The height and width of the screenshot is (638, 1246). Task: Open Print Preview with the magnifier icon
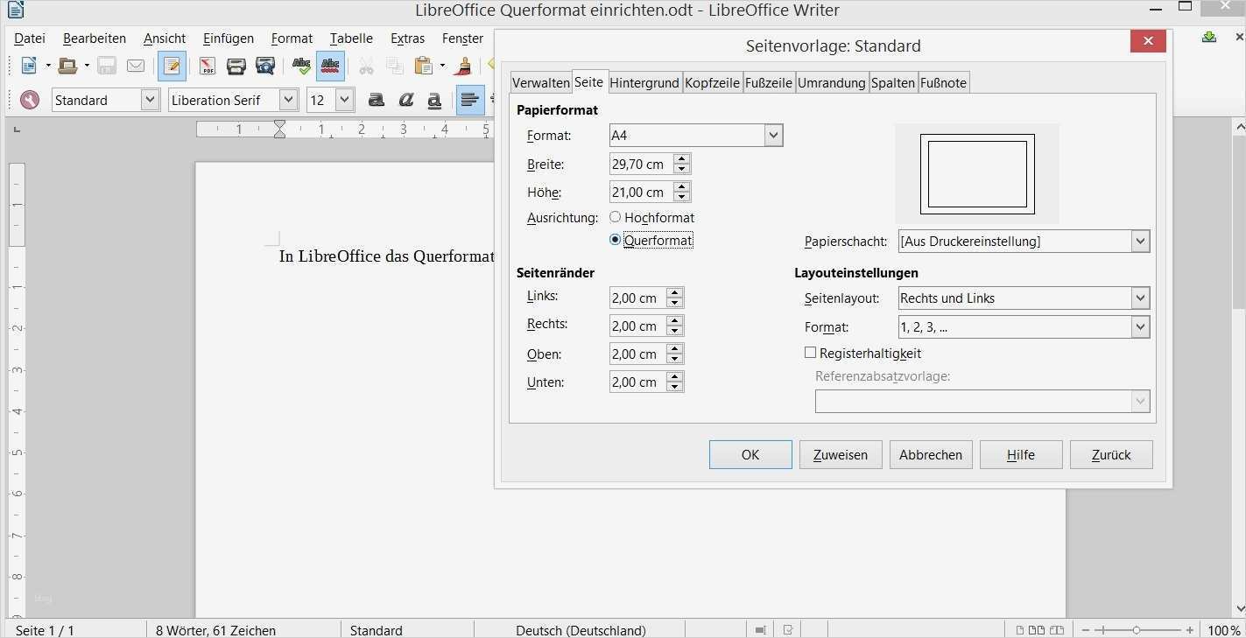click(x=264, y=66)
